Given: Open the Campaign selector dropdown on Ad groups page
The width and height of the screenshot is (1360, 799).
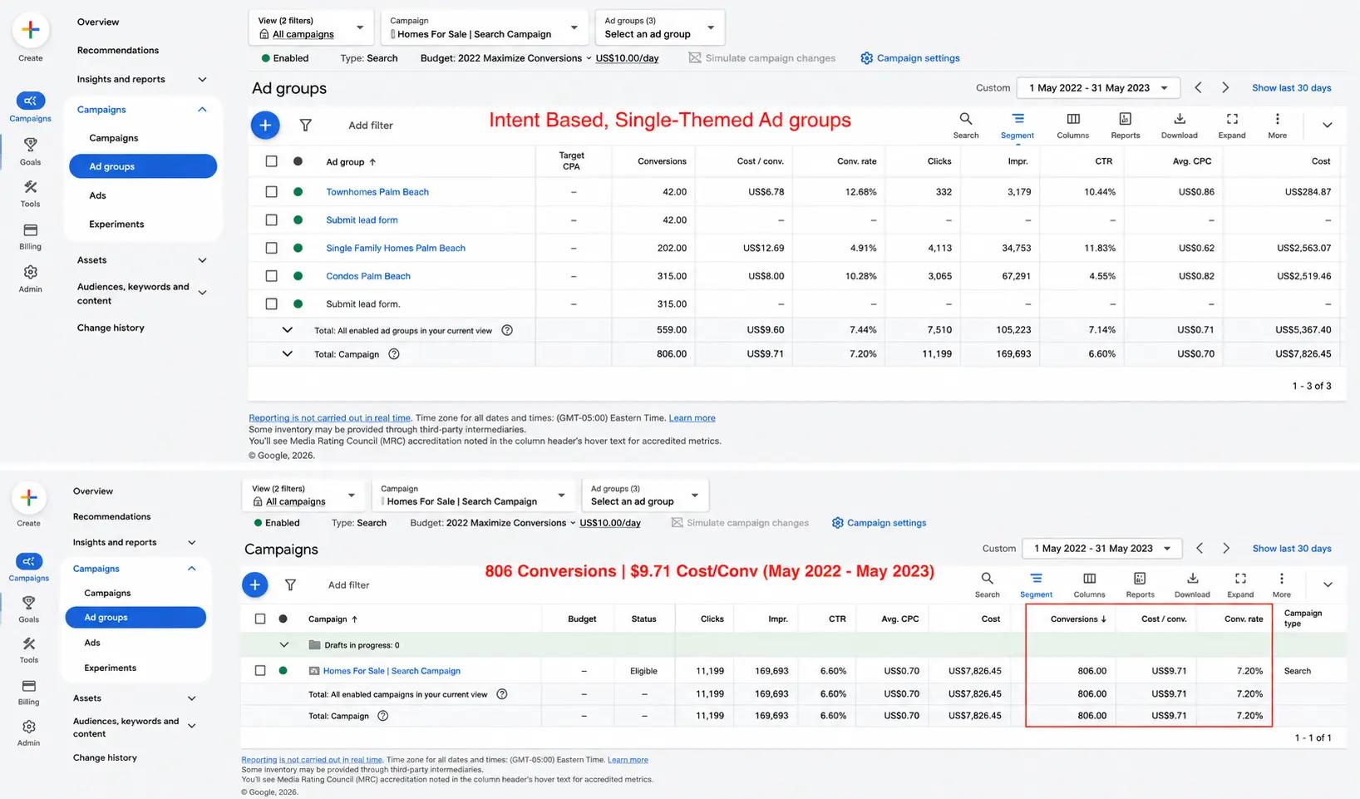Looking at the screenshot, I should pyautogui.click(x=485, y=27).
